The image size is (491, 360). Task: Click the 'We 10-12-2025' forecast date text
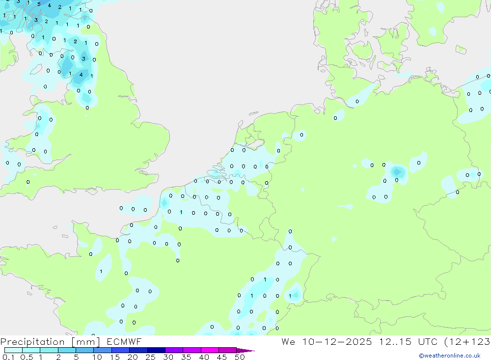(327, 341)
